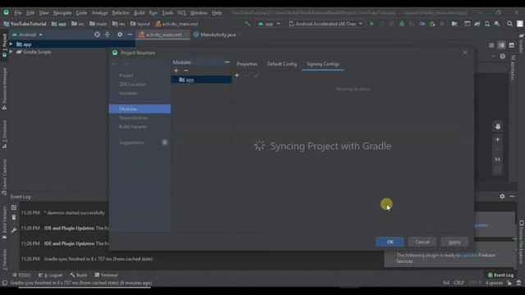The width and height of the screenshot is (525, 295).
Task: Collapse the Modules list with dash icon
Action: pos(227,62)
